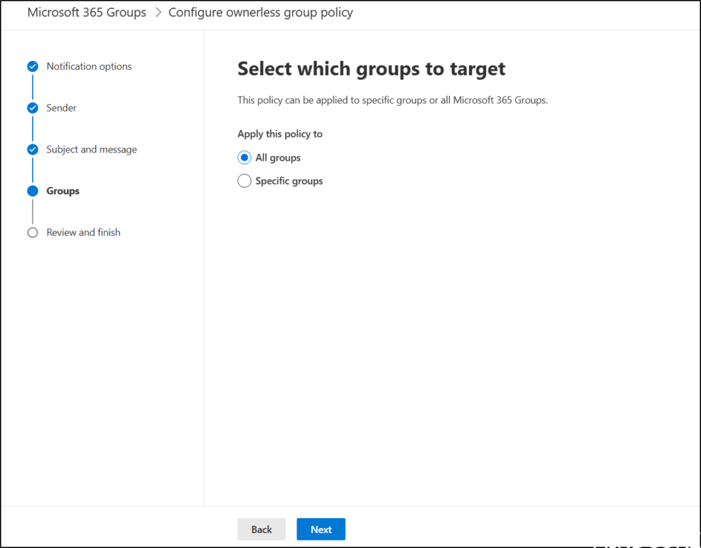Select the Groups step label
The height and width of the screenshot is (548, 701).
click(63, 192)
